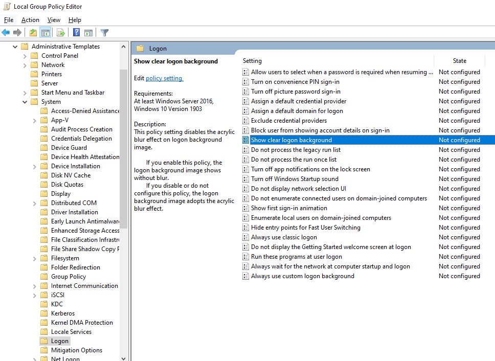Open the Help menu
This screenshot has width=495, height=361.
pyautogui.click(x=75, y=20)
